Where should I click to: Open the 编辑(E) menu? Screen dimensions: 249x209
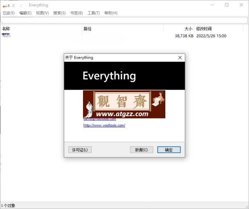[x=25, y=13]
